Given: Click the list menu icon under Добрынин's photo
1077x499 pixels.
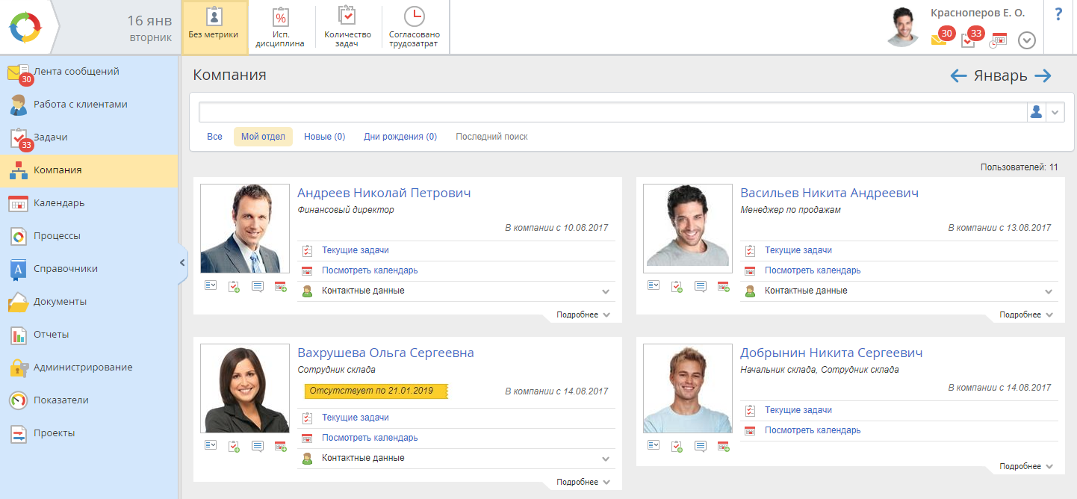Looking at the screenshot, I should click(654, 446).
